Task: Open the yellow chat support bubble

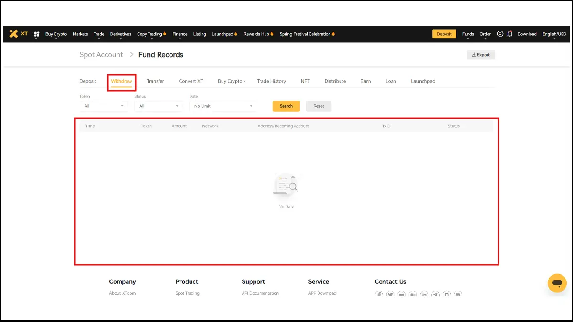Action: (557, 283)
